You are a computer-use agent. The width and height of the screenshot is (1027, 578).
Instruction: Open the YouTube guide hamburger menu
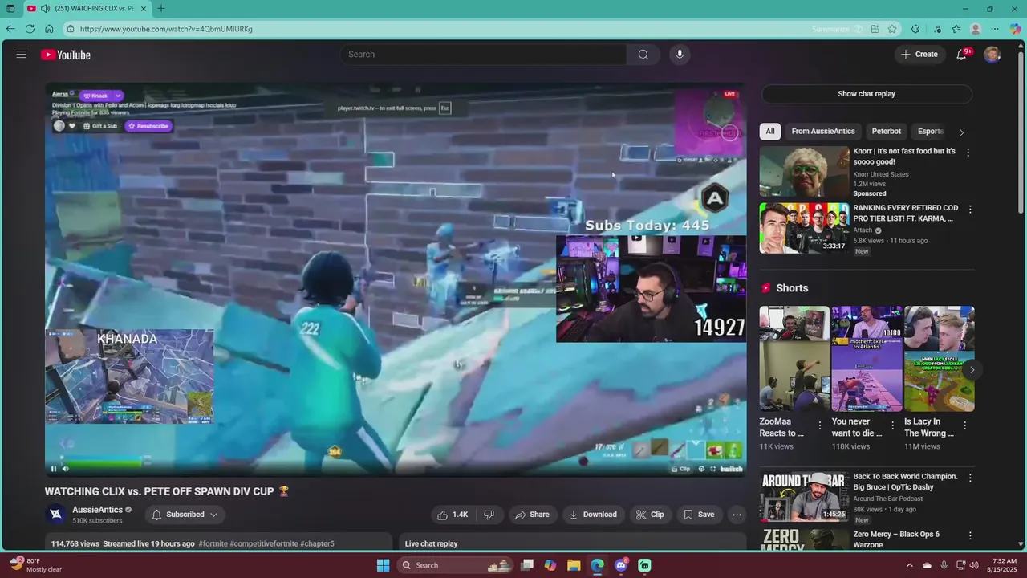click(x=21, y=55)
